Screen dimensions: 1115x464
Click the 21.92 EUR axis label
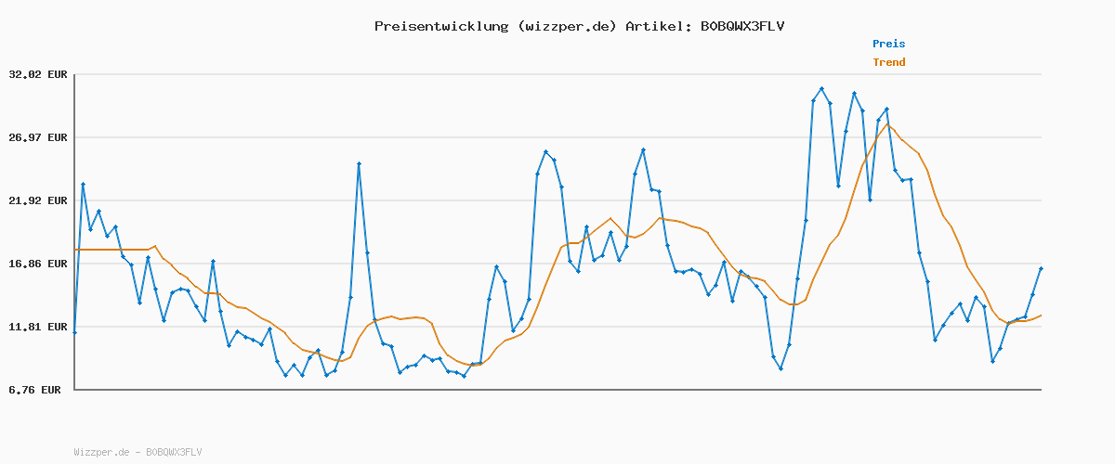click(x=38, y=200)
